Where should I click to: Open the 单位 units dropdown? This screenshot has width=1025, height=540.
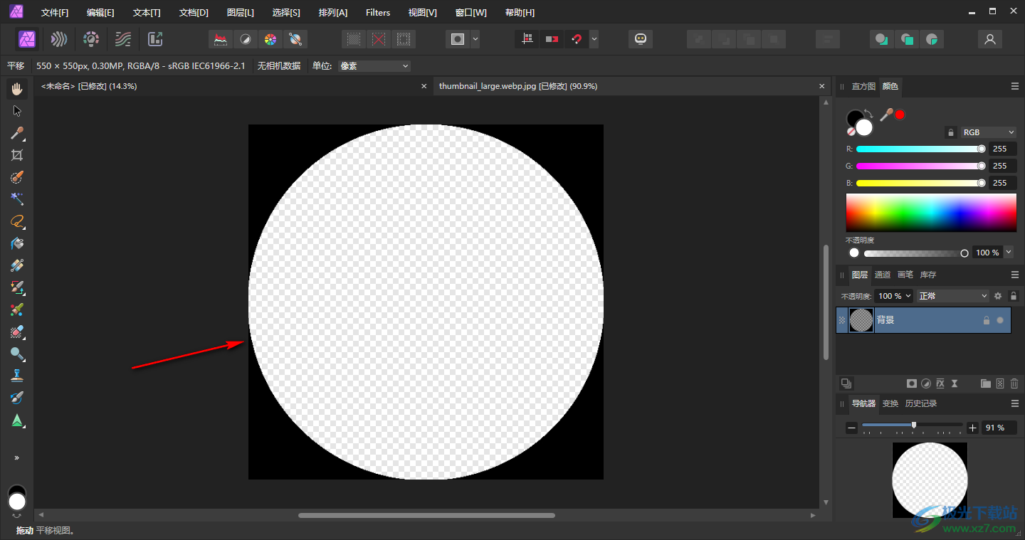coord(374,66)
